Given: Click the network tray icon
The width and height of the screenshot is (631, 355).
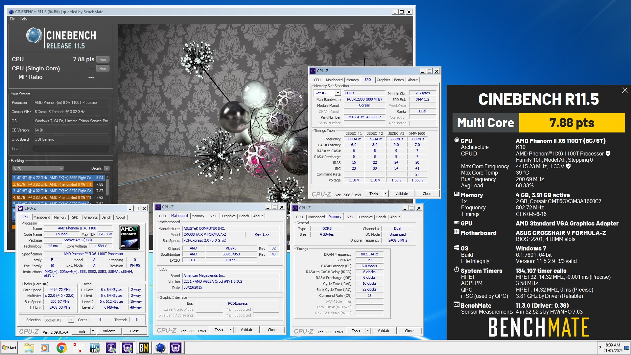Looking at the screenshot, I should tap(627, 347).
